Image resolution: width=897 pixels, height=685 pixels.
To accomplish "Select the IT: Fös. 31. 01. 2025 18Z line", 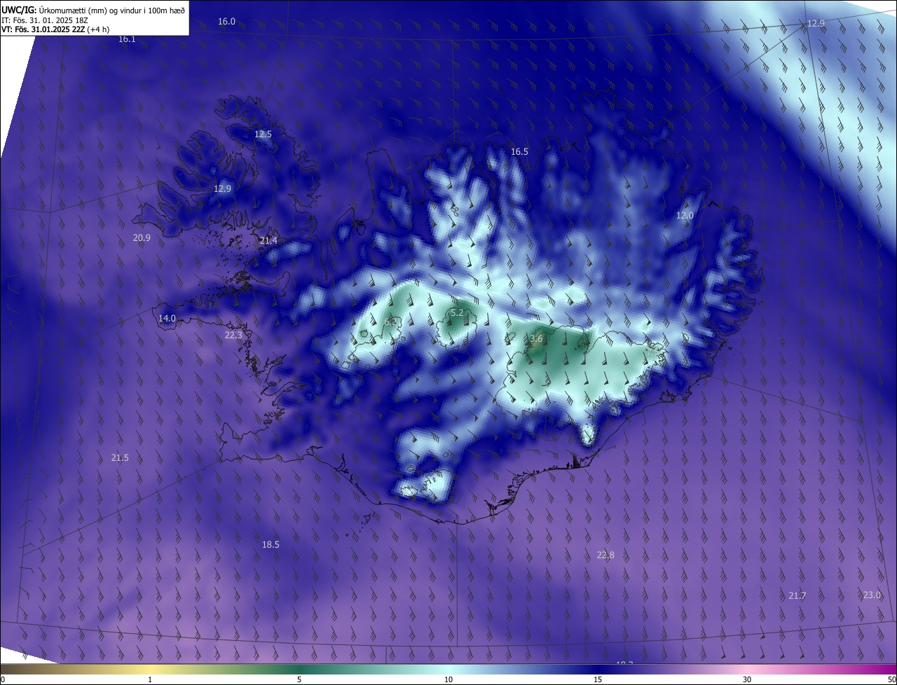I will 44,20.
